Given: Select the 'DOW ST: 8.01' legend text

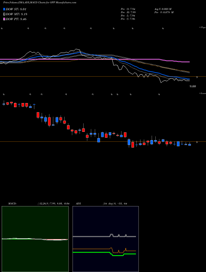Looking at the screenshot, I should pyautogui.click(x=16, y=9).
